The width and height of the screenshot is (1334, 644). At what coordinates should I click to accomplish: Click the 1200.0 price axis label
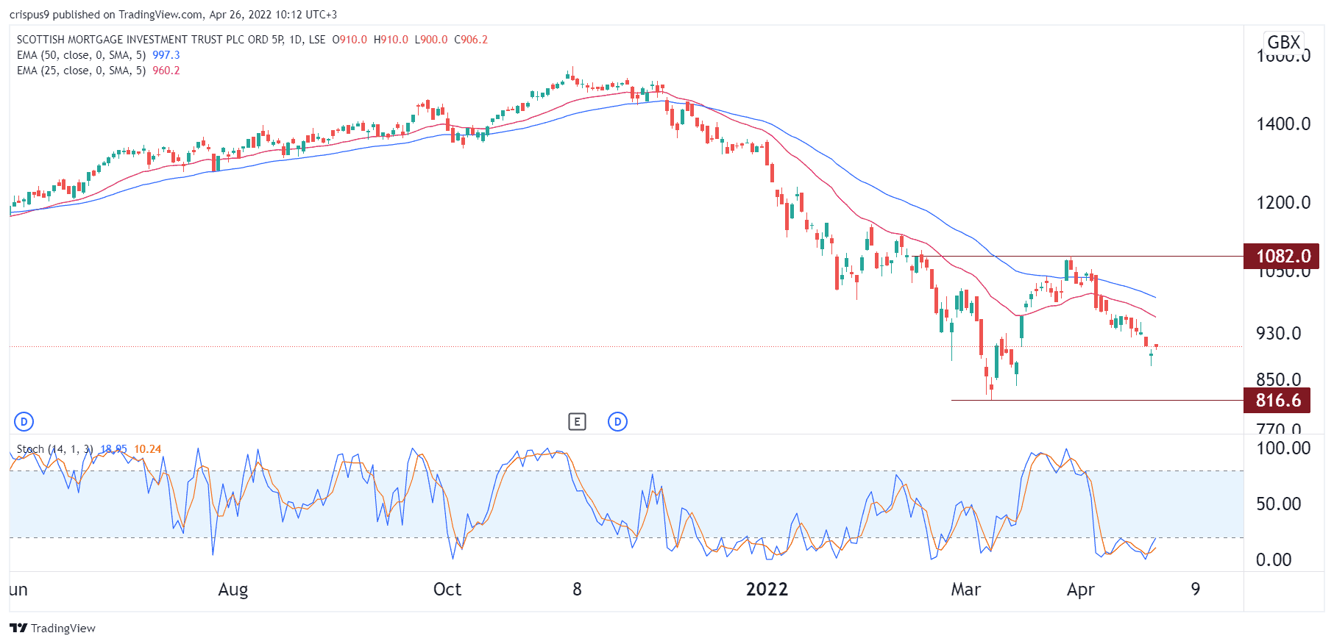click(1283, 202)
